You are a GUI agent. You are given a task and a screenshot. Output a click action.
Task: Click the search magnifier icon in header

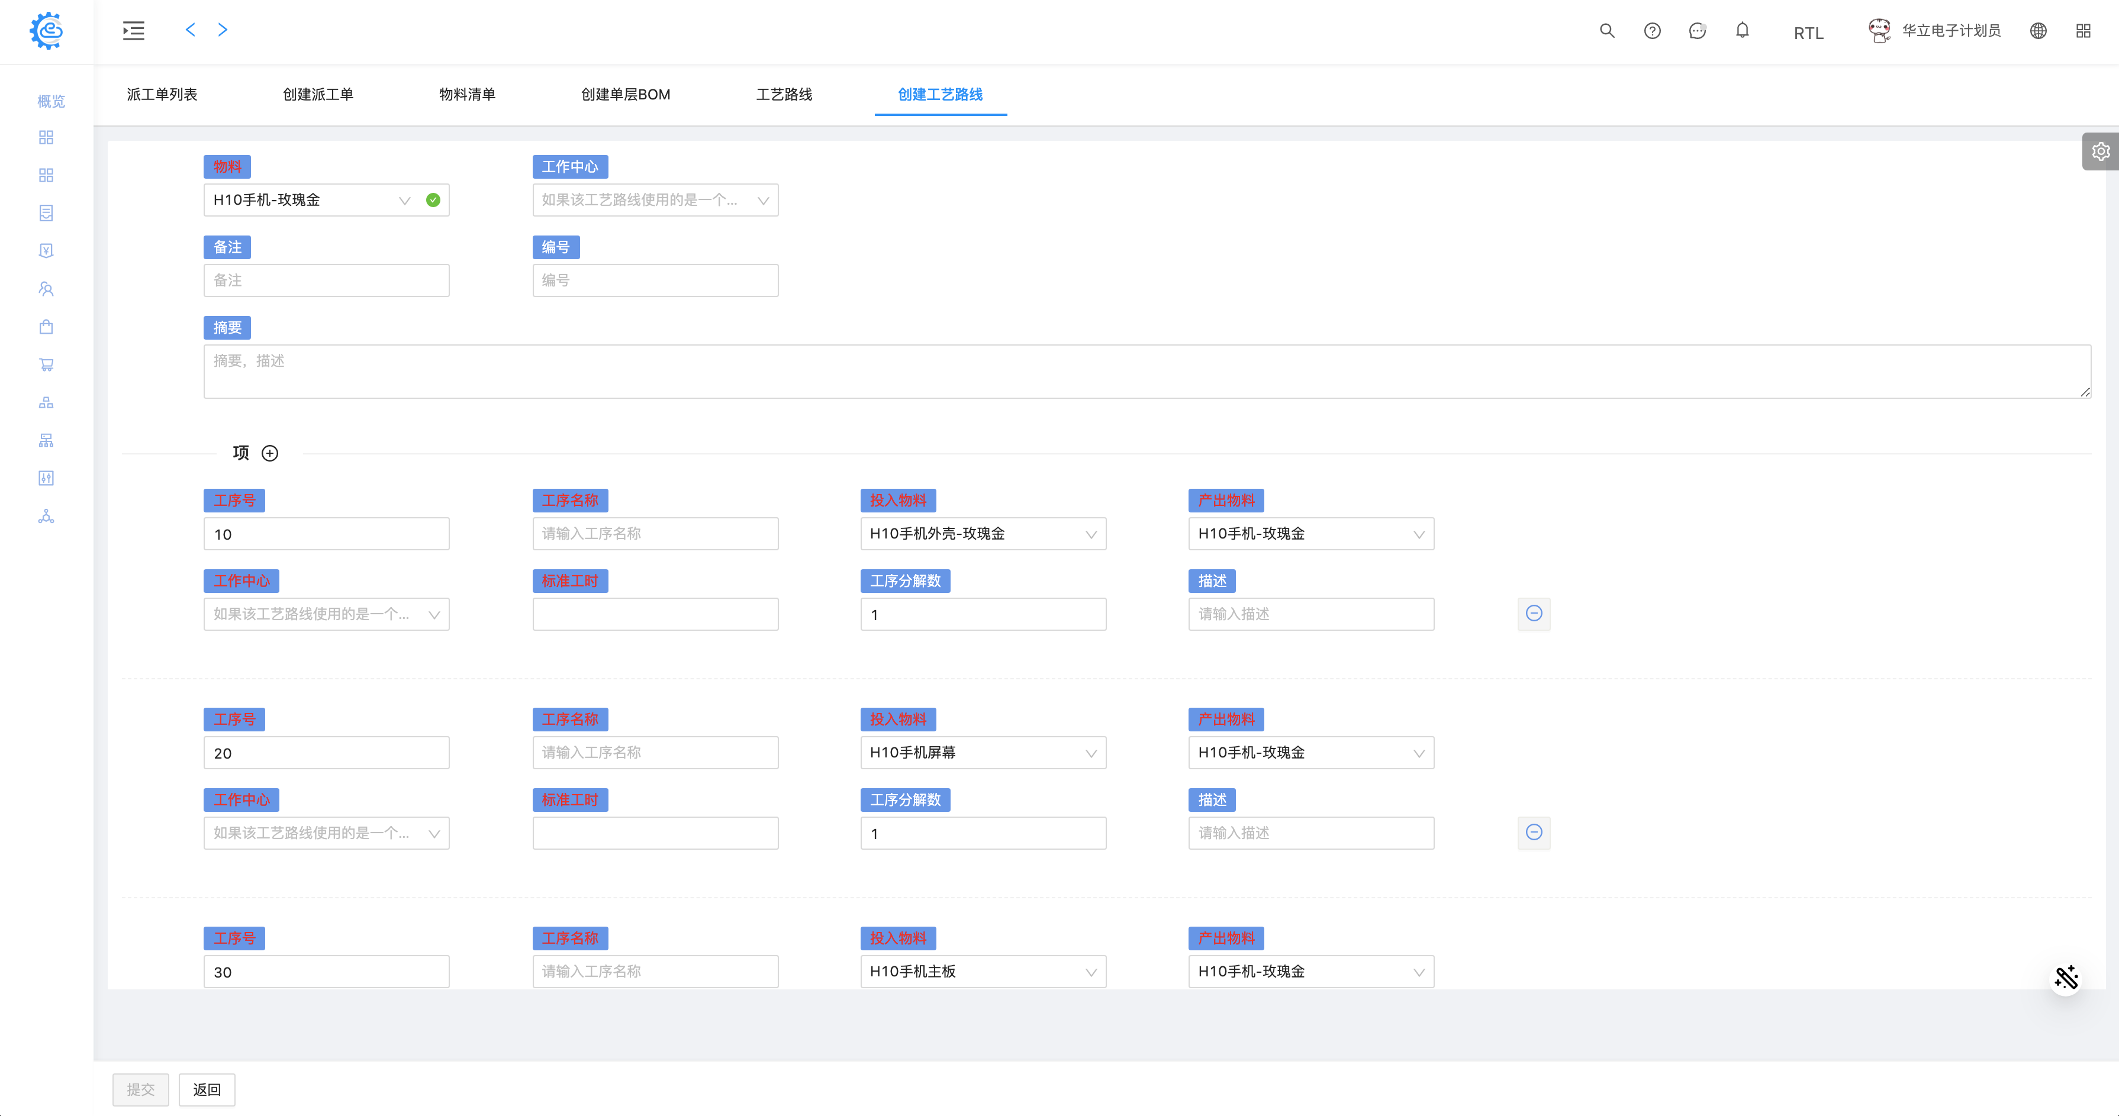pyautogui.click(x=1606, y=31)
